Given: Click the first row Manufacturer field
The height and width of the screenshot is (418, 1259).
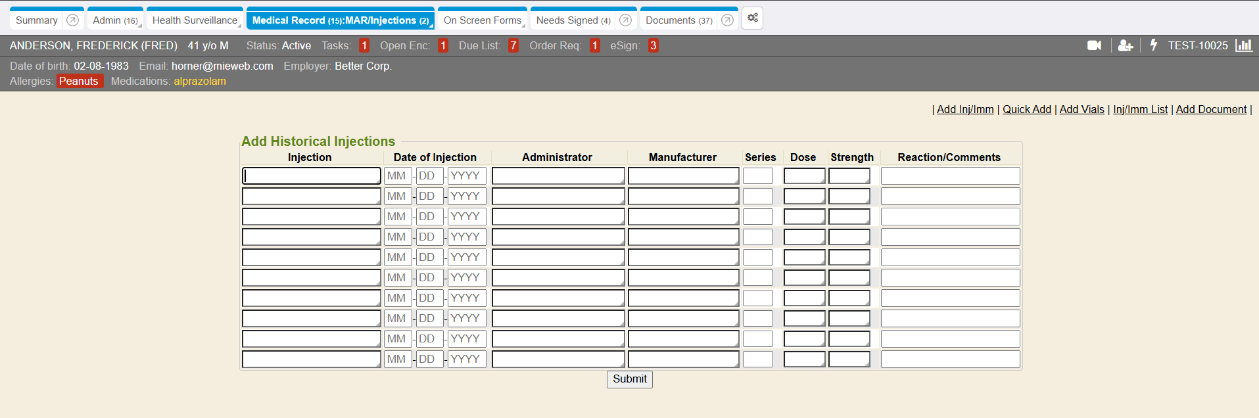Looking at the screenshot, I should click(x=683, y=176).
